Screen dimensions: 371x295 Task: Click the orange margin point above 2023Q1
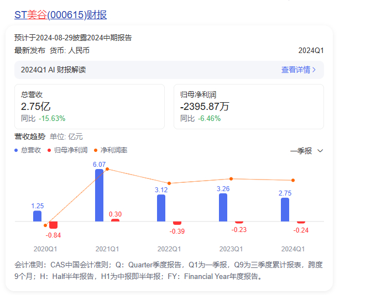[x=231, y=178]
